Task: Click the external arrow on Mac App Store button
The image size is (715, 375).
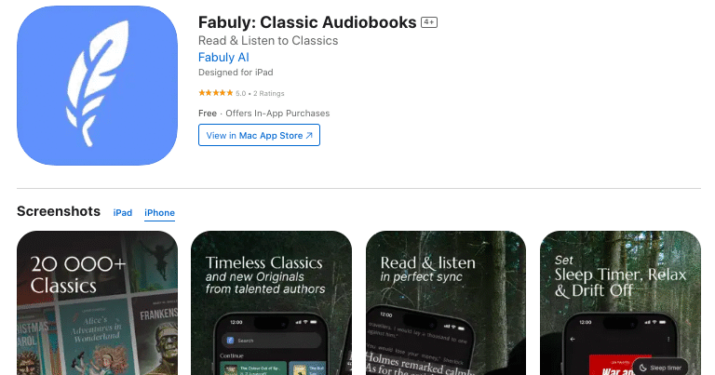Action: (309, 135)
